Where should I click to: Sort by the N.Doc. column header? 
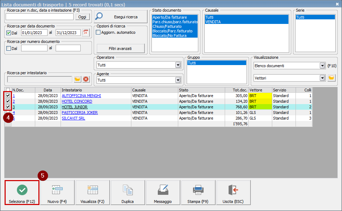click(x=23, y=90)
